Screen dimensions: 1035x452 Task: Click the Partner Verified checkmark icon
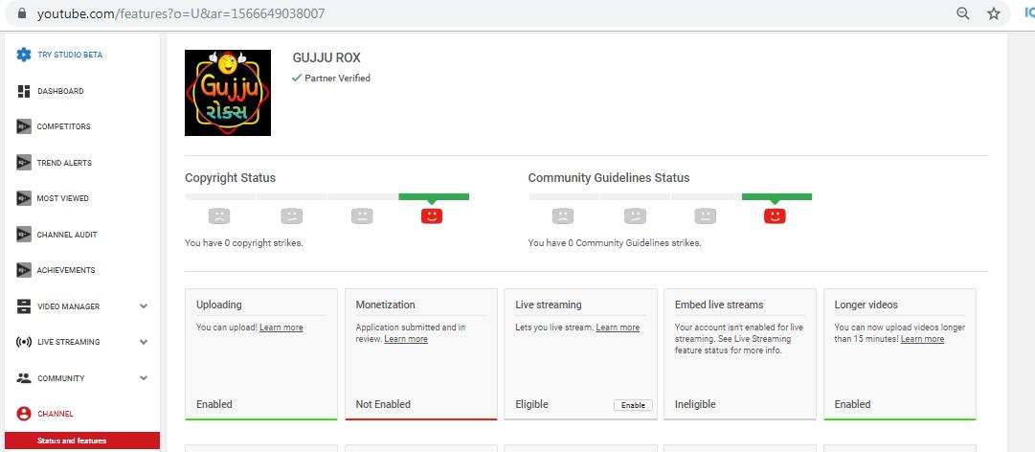[297, 78]
